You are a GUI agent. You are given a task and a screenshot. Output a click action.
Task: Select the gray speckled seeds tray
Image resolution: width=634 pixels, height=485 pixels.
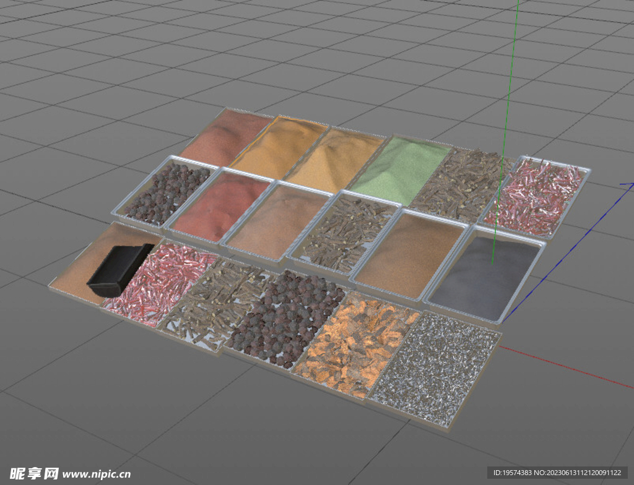(435, 370)
